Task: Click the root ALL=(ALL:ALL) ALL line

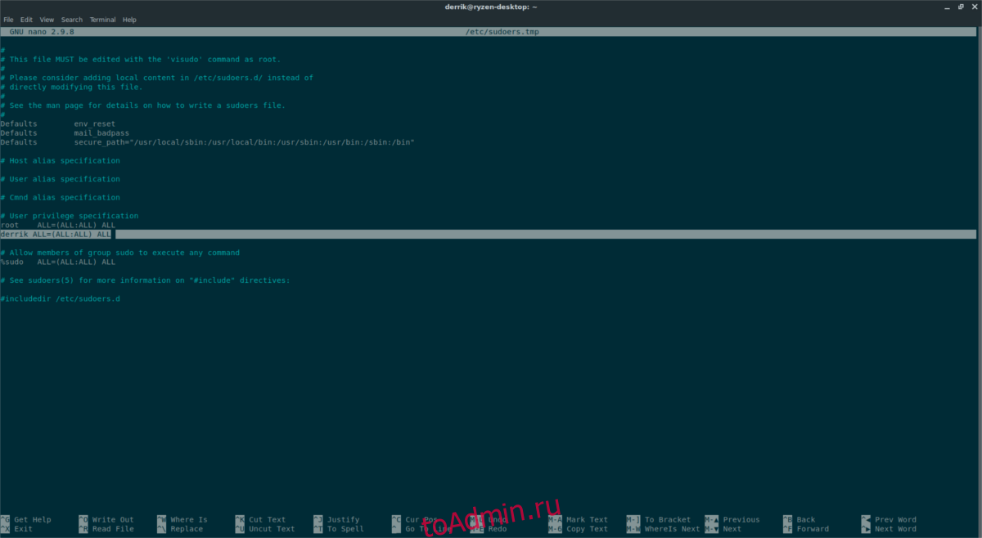Action: point(57,225)
